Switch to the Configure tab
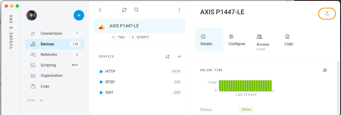 click(237, 40)
